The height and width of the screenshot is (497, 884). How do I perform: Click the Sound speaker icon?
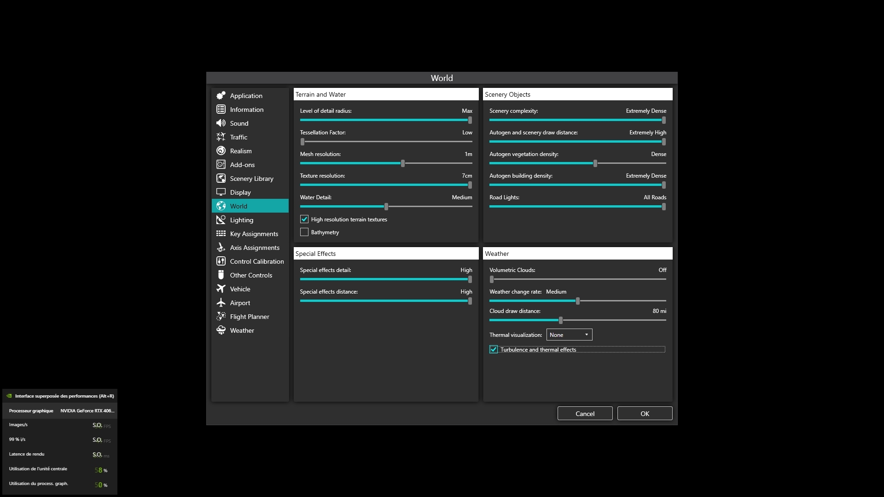221,123
